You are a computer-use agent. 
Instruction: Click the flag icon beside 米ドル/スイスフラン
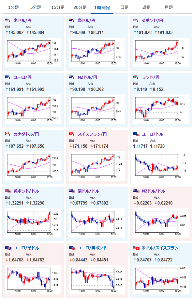click(136, 248)
